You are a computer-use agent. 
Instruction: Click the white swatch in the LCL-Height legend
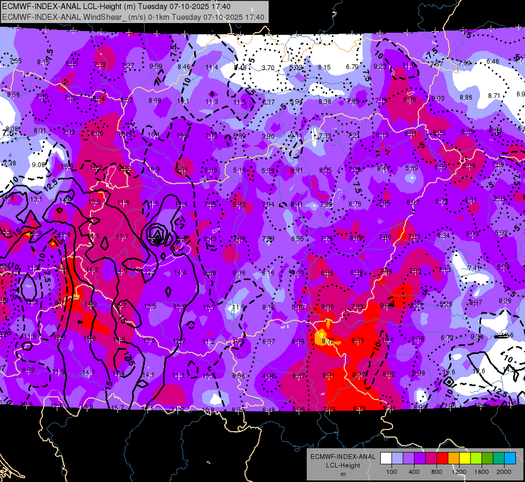[386, 458]
